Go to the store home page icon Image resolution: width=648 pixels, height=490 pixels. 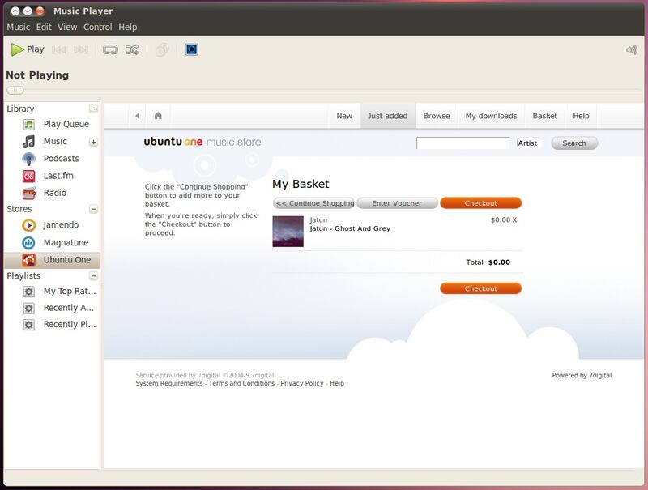158,116
